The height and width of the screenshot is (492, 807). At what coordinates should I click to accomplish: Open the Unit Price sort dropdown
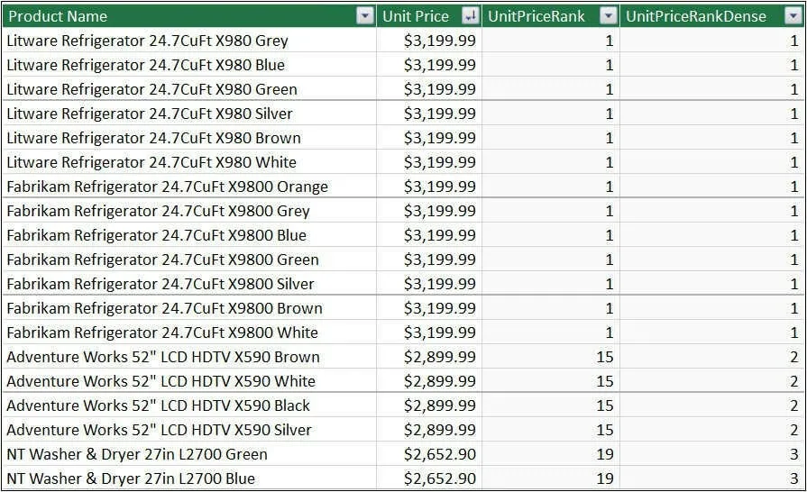[470, 16]
